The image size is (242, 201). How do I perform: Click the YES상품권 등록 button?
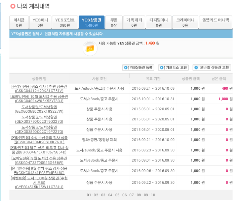pyautogui.click(x=138, y=67)
